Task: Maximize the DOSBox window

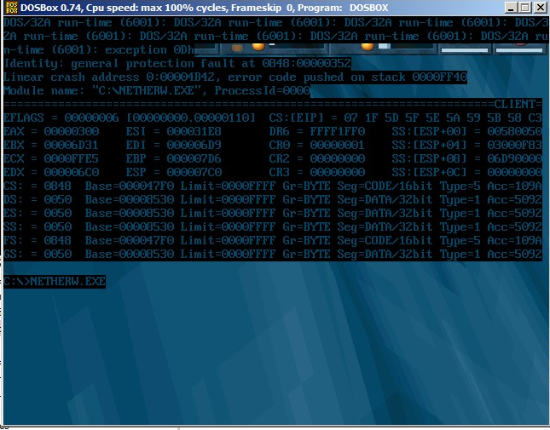Action: (525, 8)
